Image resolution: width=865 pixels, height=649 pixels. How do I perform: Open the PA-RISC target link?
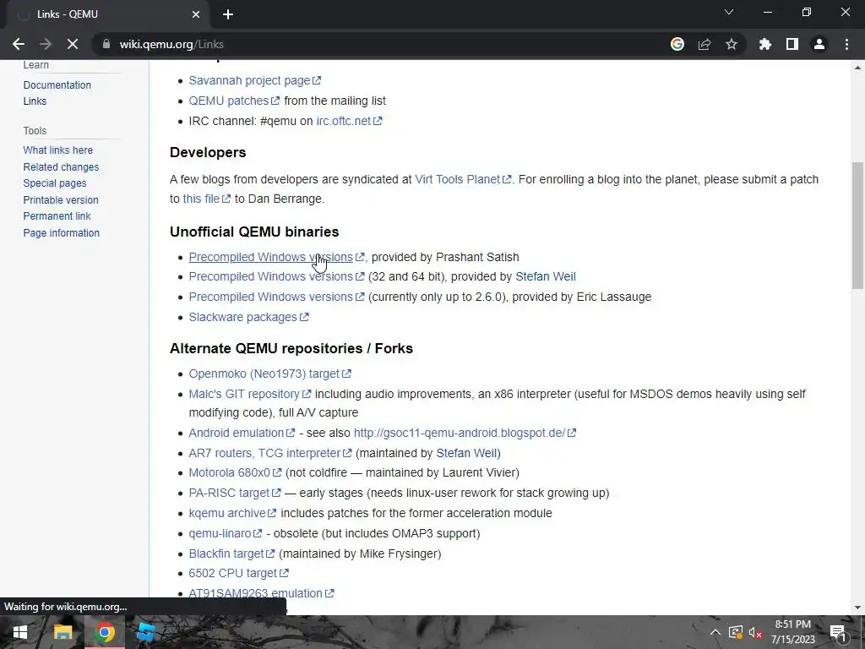(x=235, y=493)
